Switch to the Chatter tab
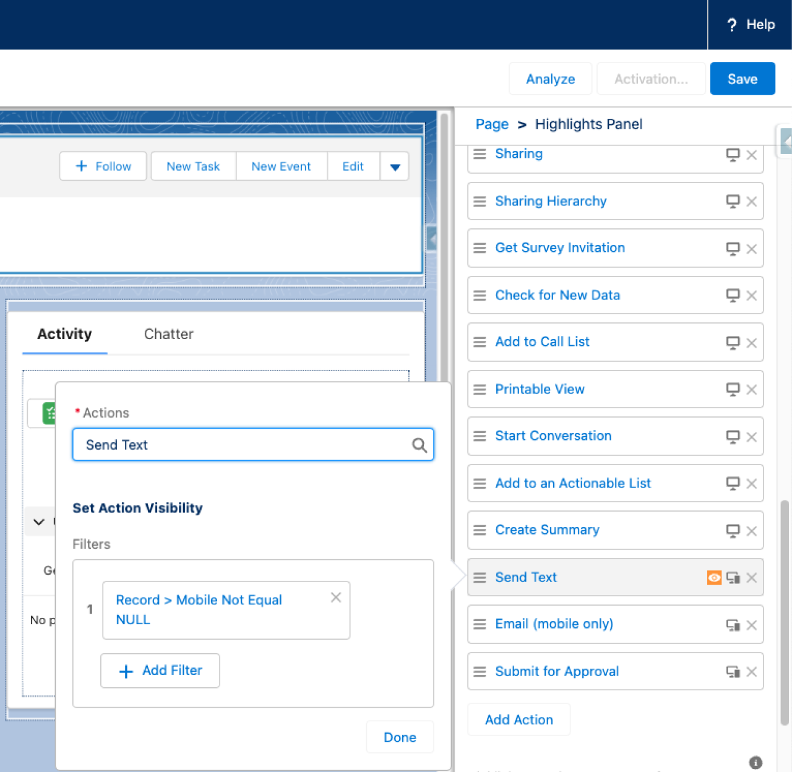 [x=168, y=334]
